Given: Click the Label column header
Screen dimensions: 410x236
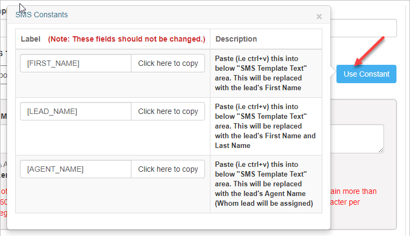Looking at the screenshot, I should tap(30, 39).
